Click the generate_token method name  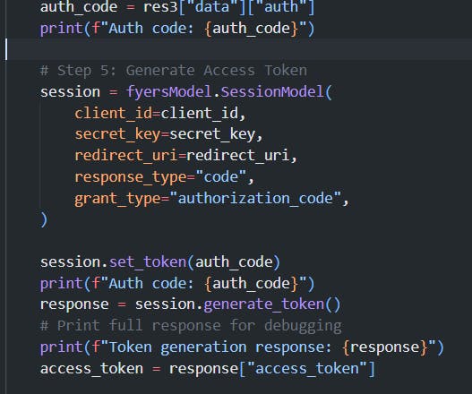(x=263, y=304)
